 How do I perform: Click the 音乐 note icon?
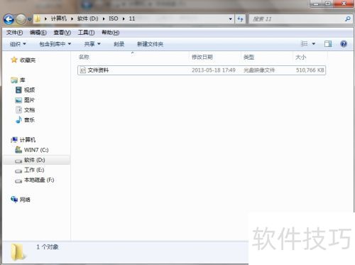pos(18,119)
